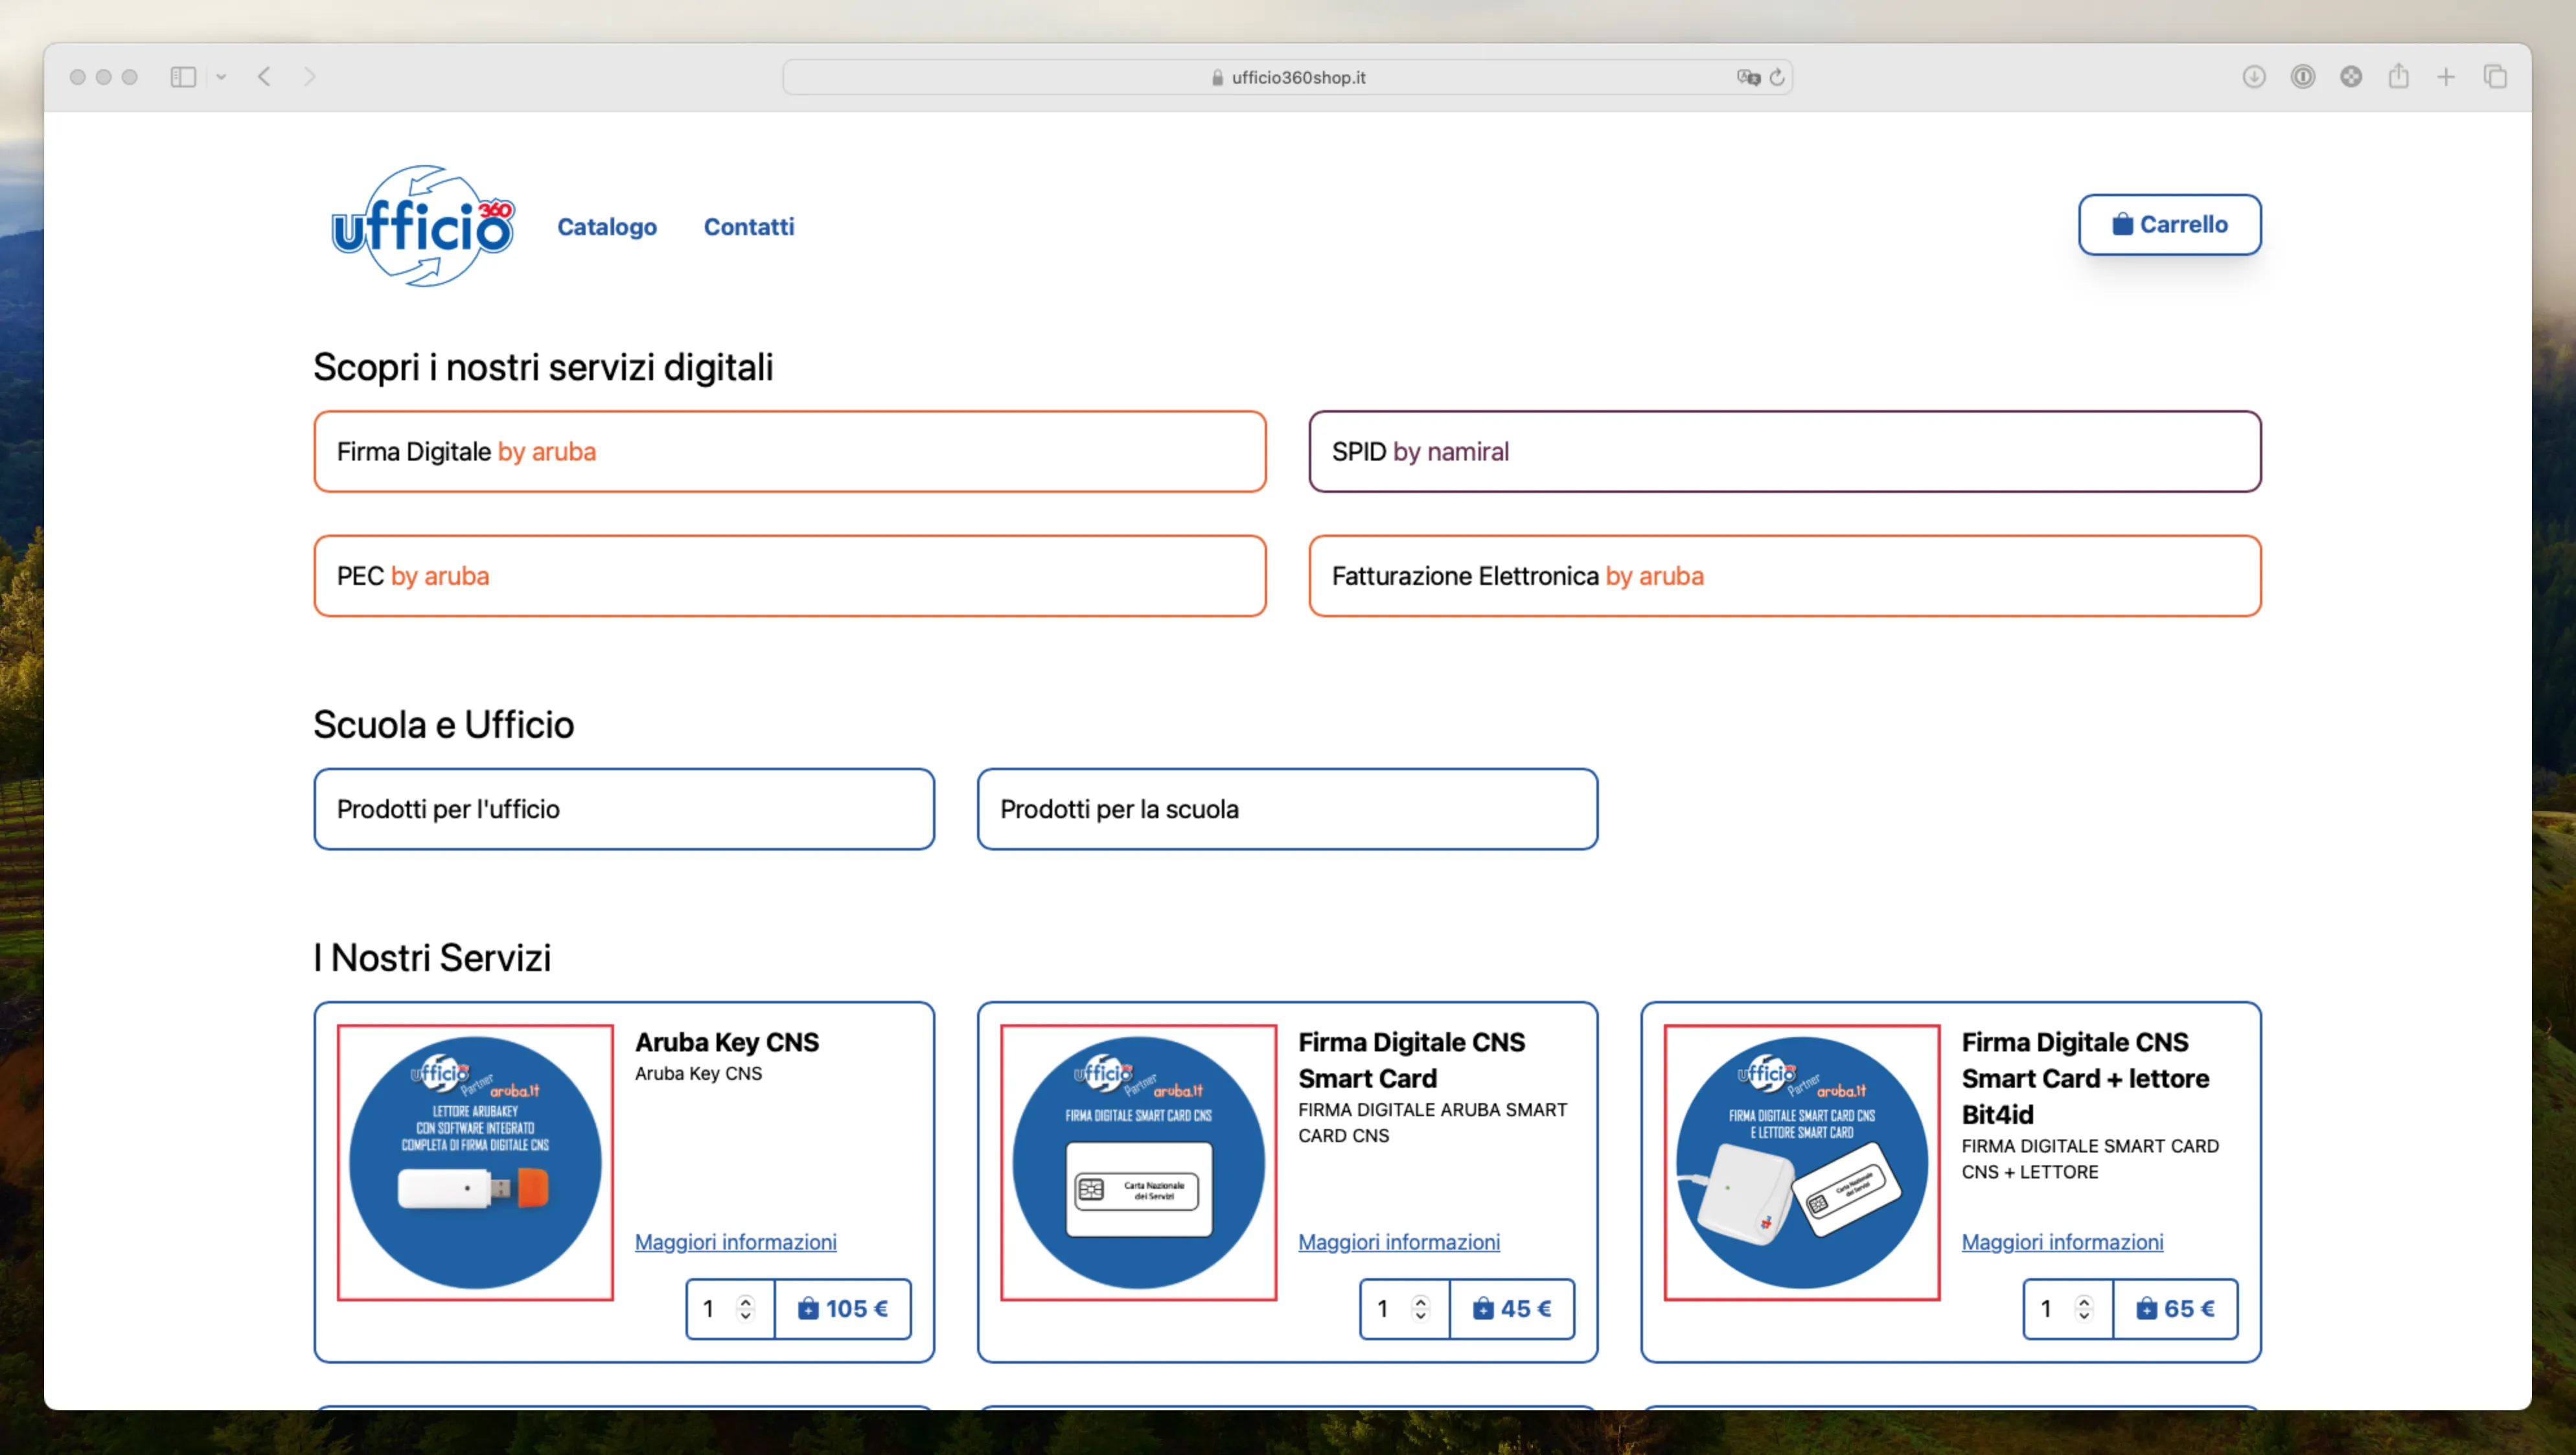The height and width of the screenshot is (1455, 2576).
Task: Open the Carrello shopping cart
Action: pyautogui.click(x=2169, y=224)
